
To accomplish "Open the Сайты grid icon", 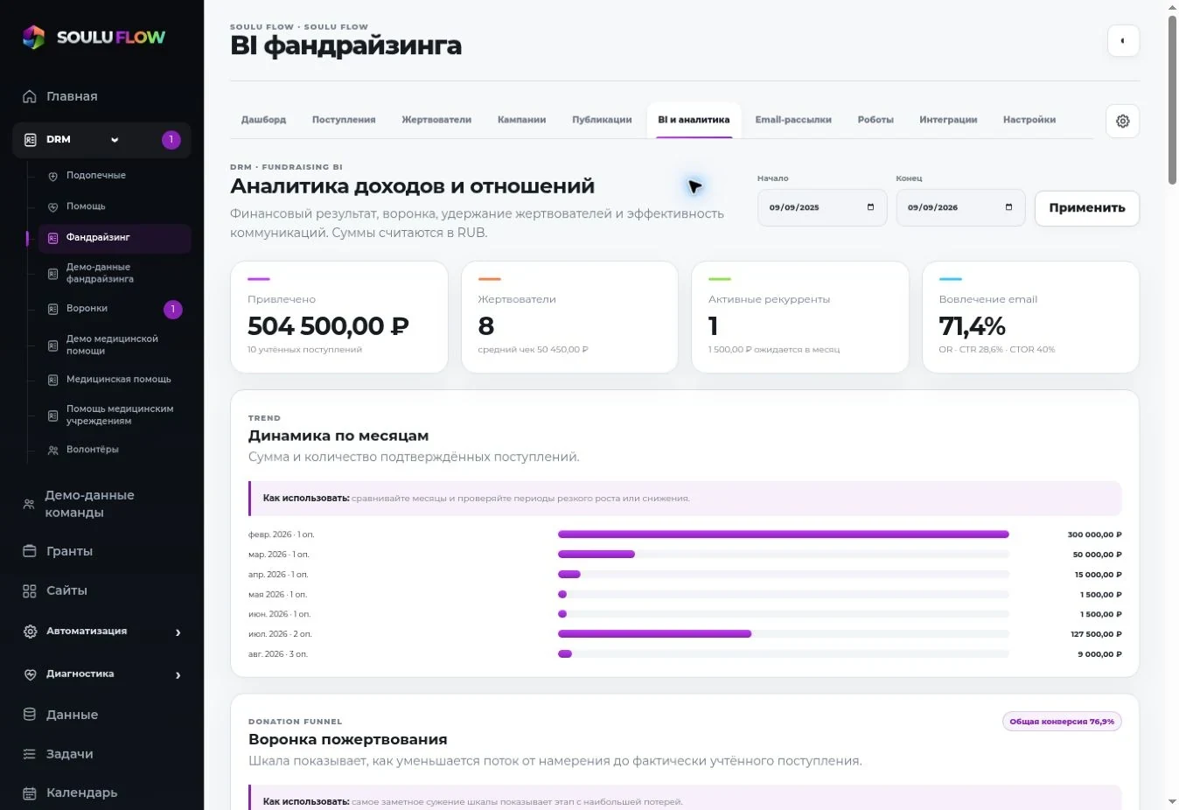I will pyautogui.click(x=30, y=590).
